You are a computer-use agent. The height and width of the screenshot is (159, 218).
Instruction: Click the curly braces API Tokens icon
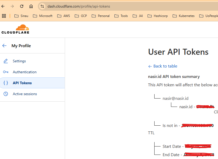[x=6, y=83]
